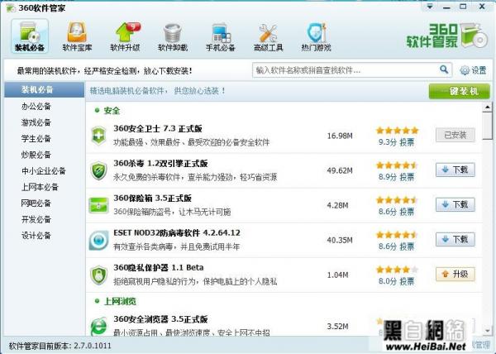Open the 热门游戏 games icon

pyautogui.click(x=316, y=36)
